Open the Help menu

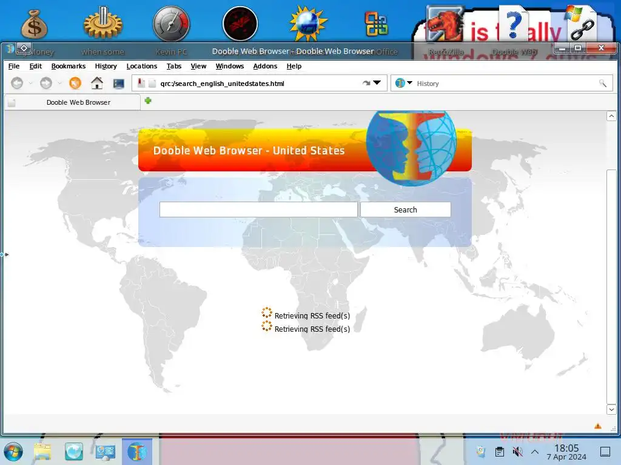click(x=294, y=66)
